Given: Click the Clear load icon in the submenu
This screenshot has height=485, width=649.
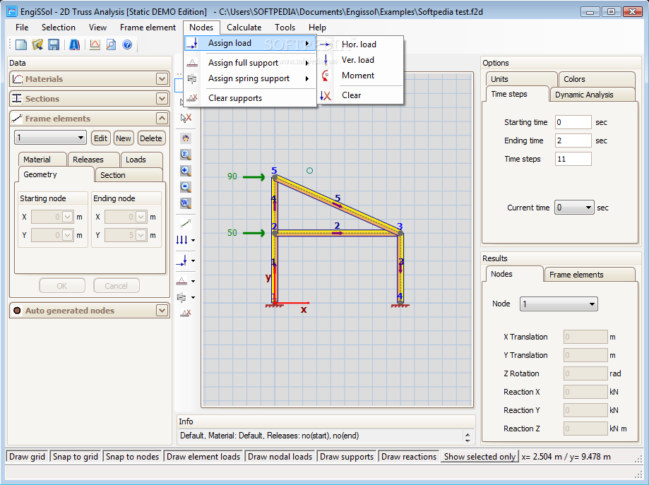Looking at the screenshot, I should point(326,95).
